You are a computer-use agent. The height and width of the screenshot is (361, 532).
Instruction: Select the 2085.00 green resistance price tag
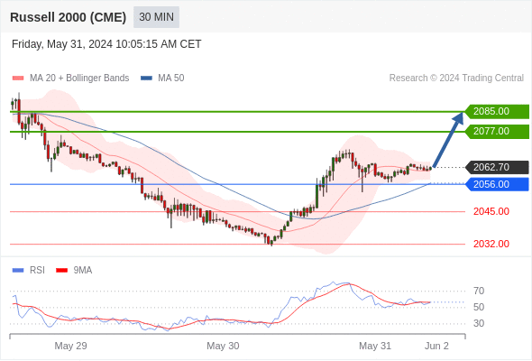click(x=497, y=111)
